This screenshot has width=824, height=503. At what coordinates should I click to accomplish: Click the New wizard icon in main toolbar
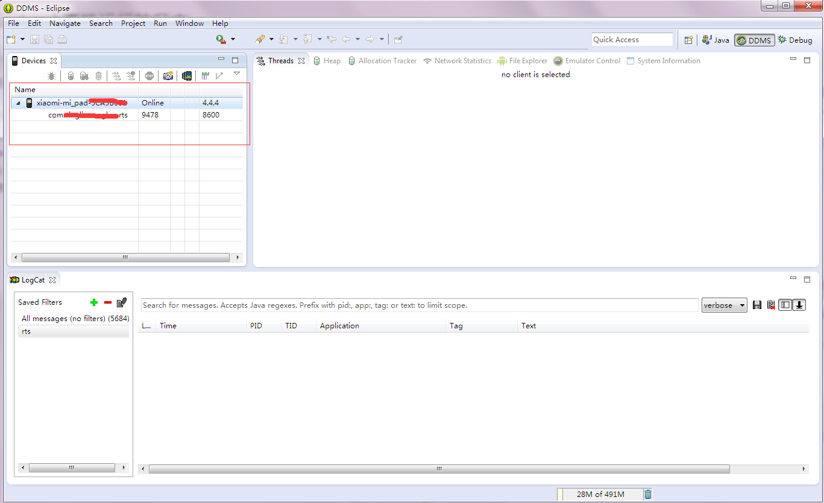click(x=11, y=39)
